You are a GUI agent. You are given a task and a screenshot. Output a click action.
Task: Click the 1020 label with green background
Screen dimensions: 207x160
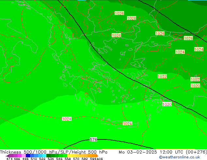pos(195,86)
